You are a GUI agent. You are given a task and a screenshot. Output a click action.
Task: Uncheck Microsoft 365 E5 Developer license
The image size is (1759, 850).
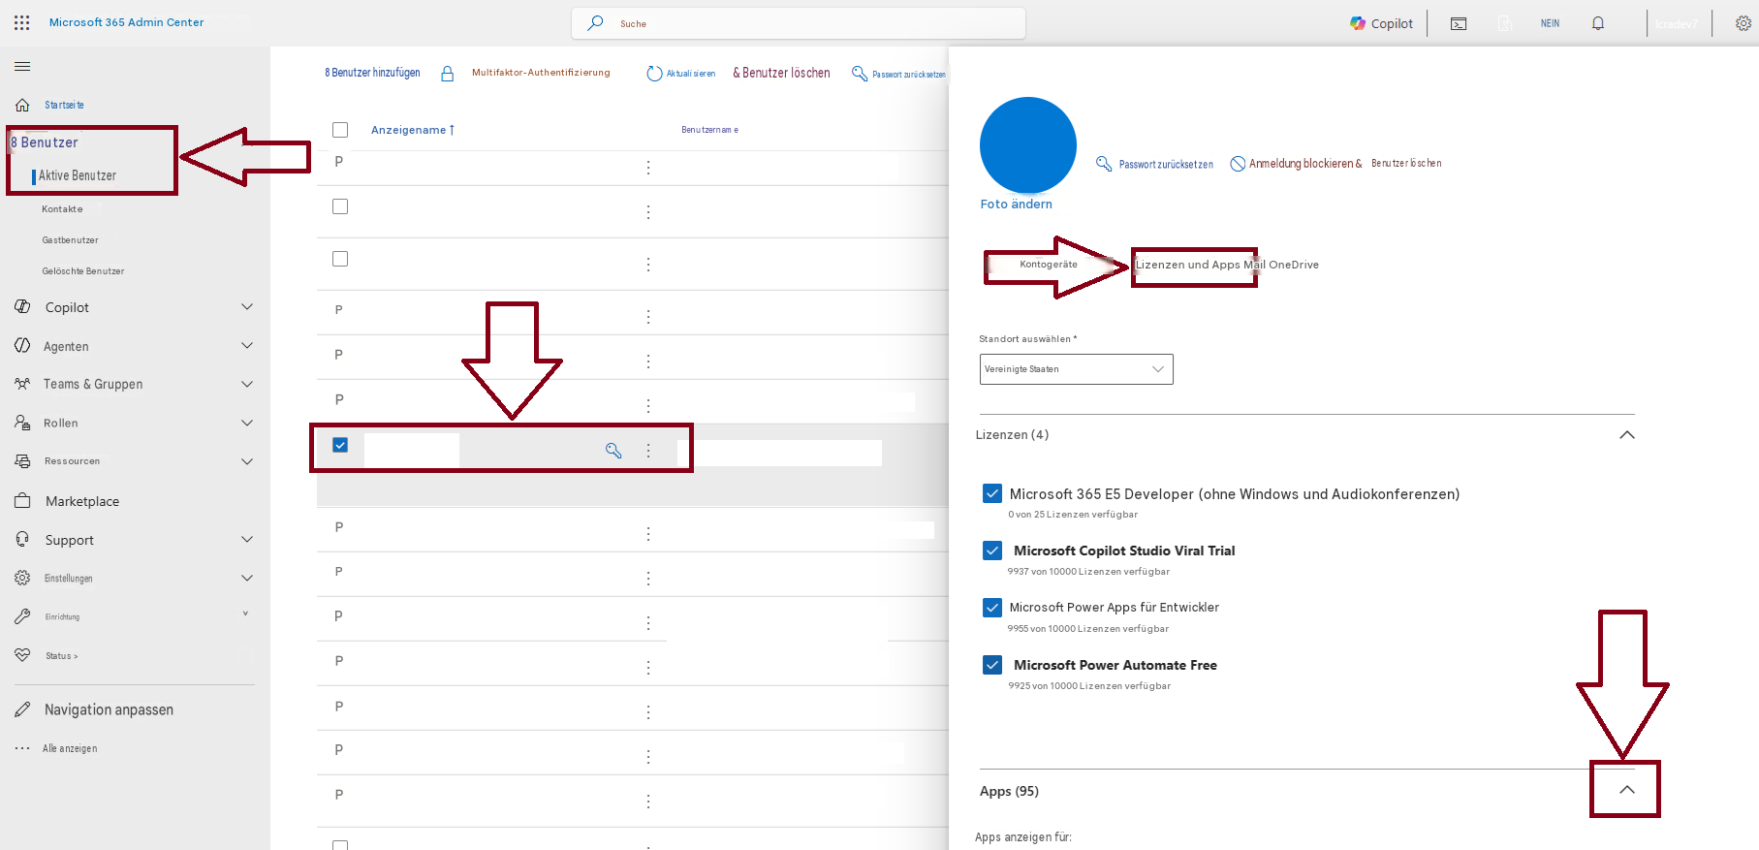pos(992,493)
